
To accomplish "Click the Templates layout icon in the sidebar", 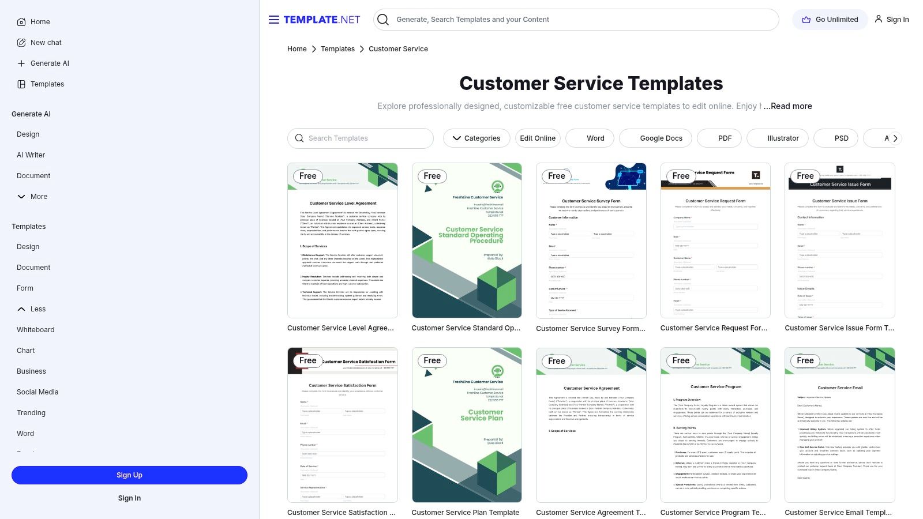I will (x=21, y=84).
